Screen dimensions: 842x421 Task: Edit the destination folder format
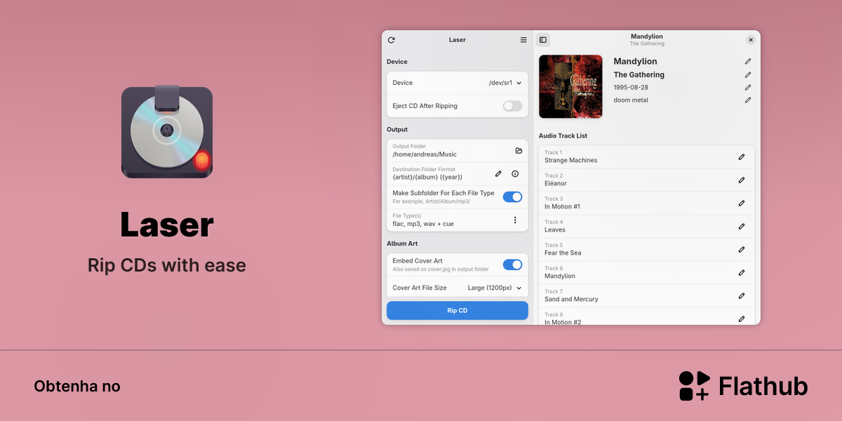498,173
